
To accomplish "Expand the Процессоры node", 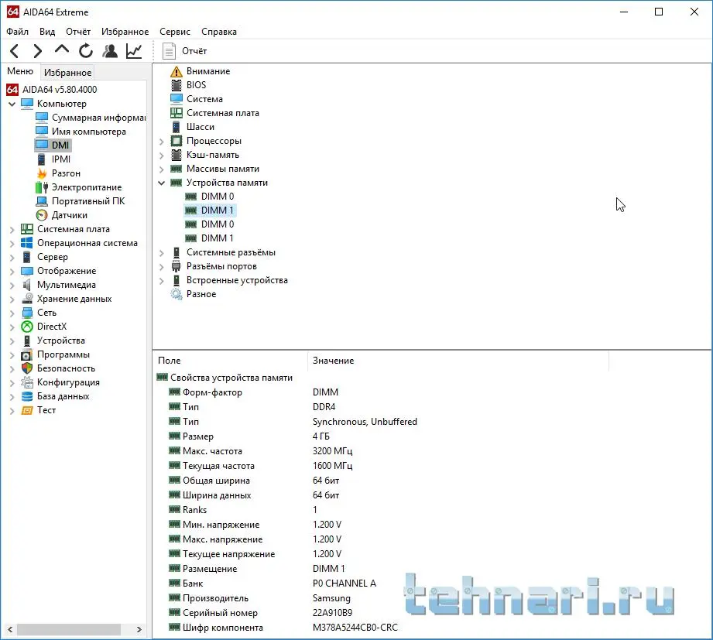I will pyautogui.click(x=162, y=141).
